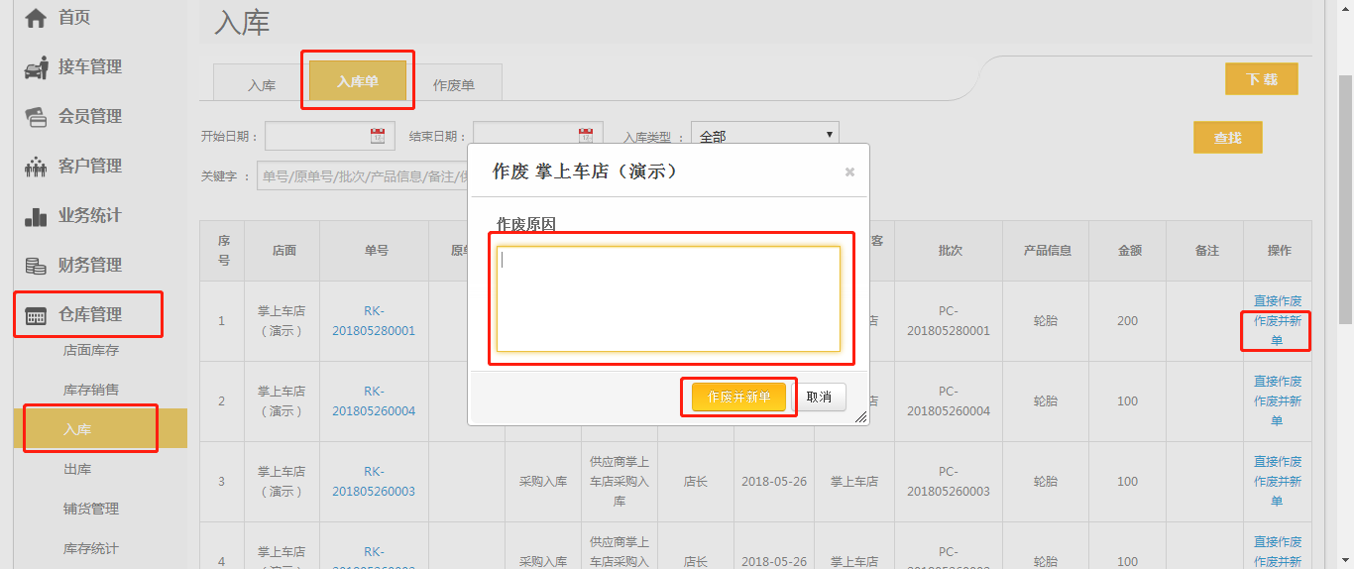This screenshot has height=569, width=1354.
Task: Click the 下载 download button
Action: click(x=1261, y=79)
